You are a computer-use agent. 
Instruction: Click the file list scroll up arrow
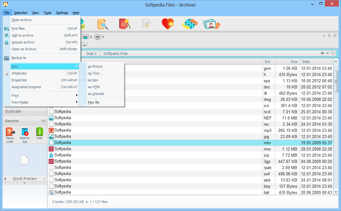coord(336,61)
